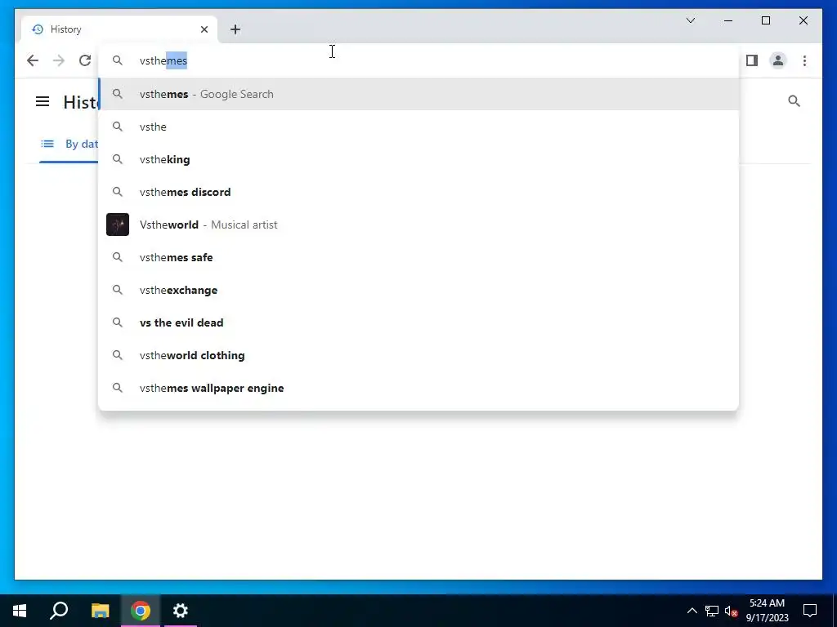Expand the tab search chevron
Viewport: 837px width, 627px height.
(690, 20)
